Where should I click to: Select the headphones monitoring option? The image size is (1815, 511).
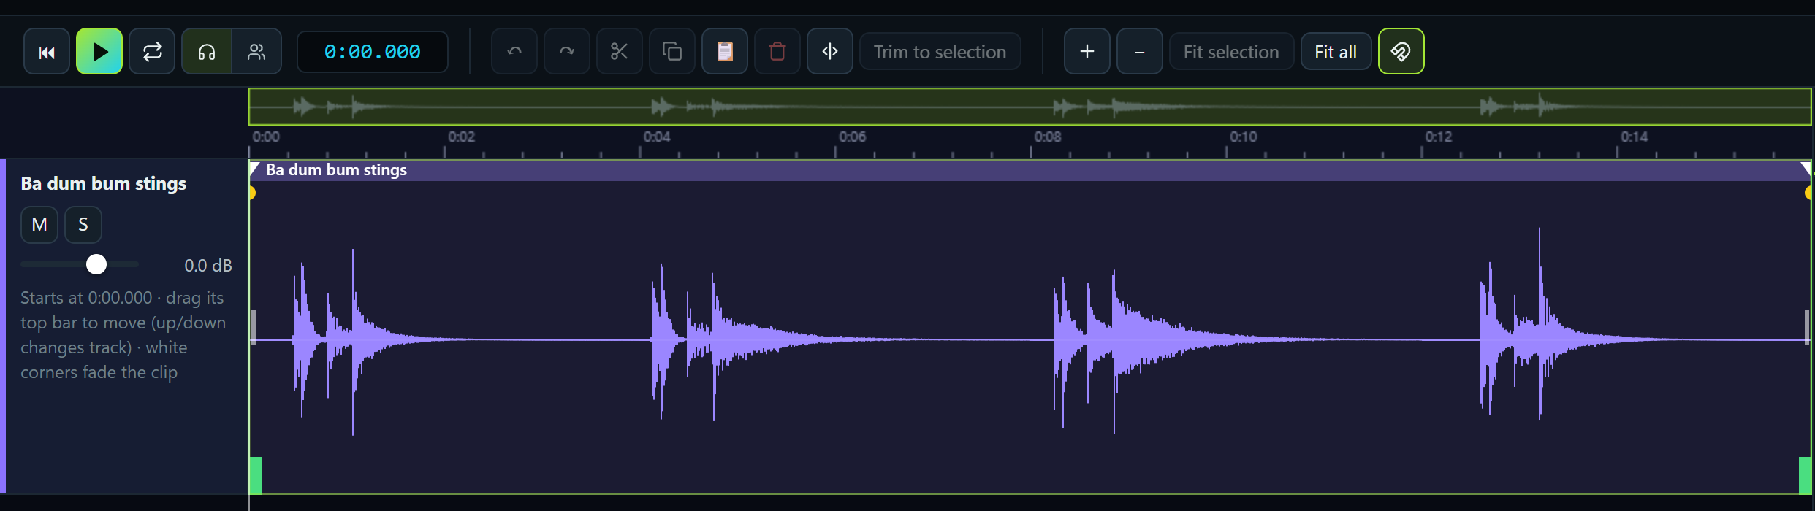(207, 51)
